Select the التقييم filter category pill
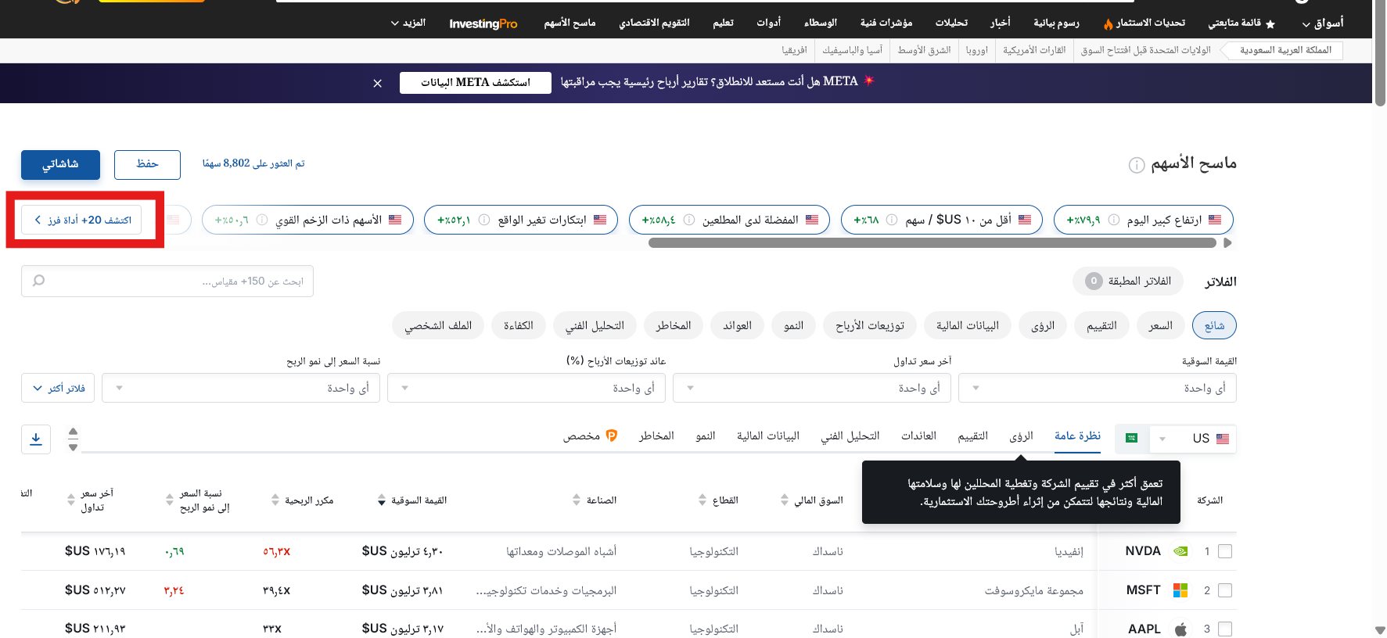The height and width of the screenshot is (638, 1387). coord(1101,325)
